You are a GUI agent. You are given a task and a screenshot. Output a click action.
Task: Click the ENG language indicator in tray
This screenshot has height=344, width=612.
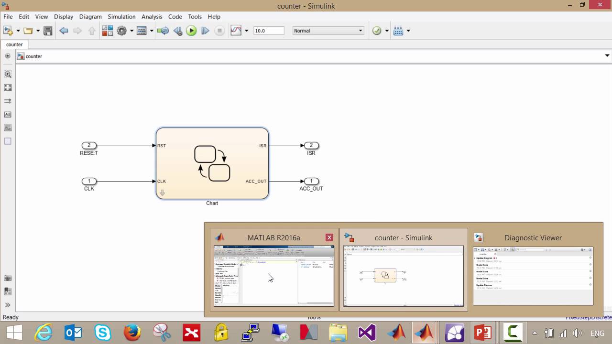[x=598, y=333]
